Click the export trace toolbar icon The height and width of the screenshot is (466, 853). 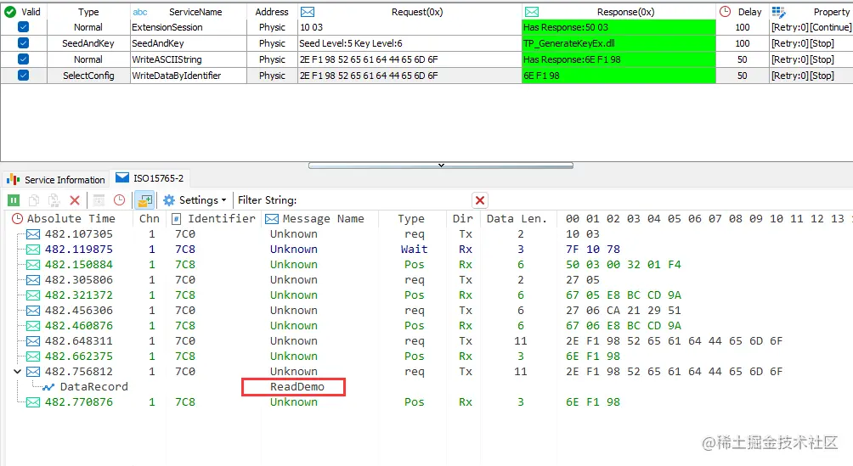click(99, 200)
